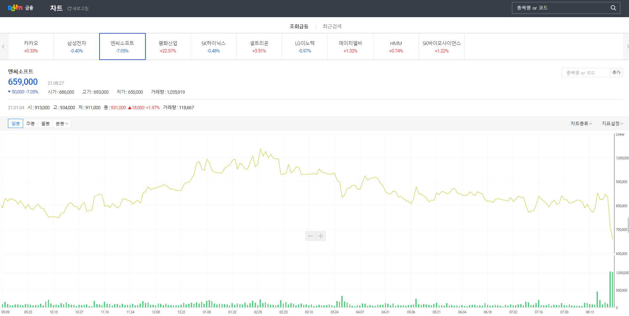Click the 차트 page title
The height and width of the screenshot is (316, 629).
pyautogui.click(x=56, y=8)
